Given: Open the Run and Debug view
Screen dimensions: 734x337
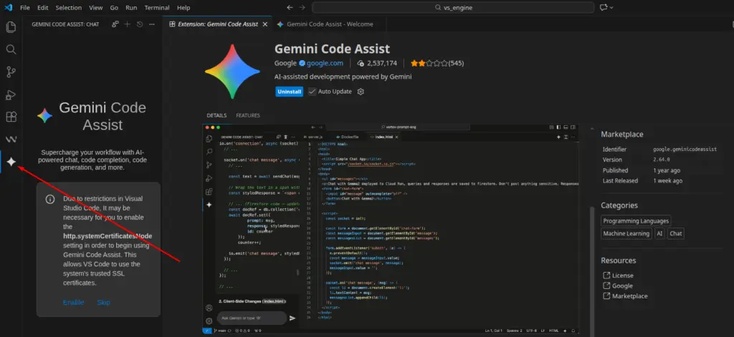Looking at the screenshot, I should coord(11,94).
